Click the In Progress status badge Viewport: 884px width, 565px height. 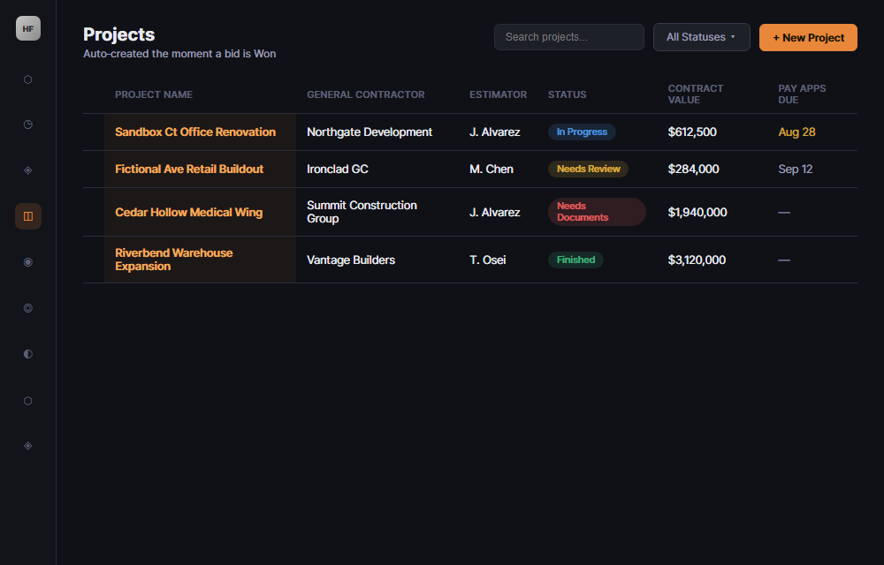[582, 132]
